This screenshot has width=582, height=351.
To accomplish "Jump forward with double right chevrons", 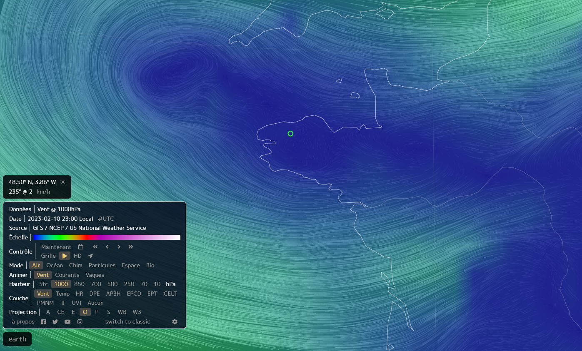I will pos(131,247).
